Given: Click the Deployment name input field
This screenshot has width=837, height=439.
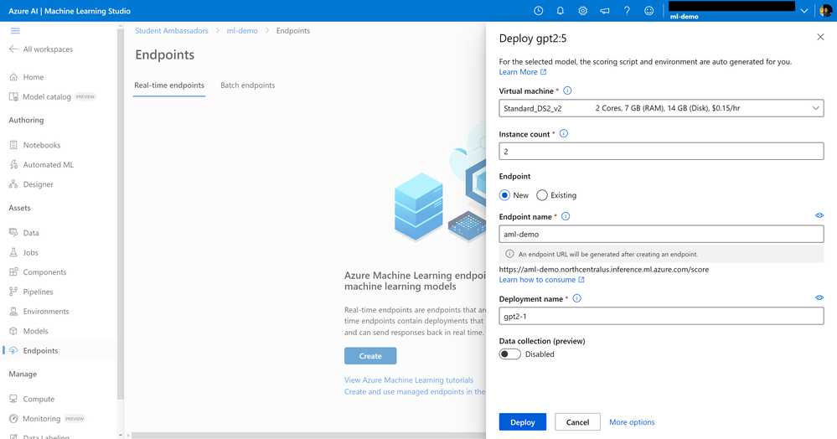Looking at the screenshot, I should point(661,316).
